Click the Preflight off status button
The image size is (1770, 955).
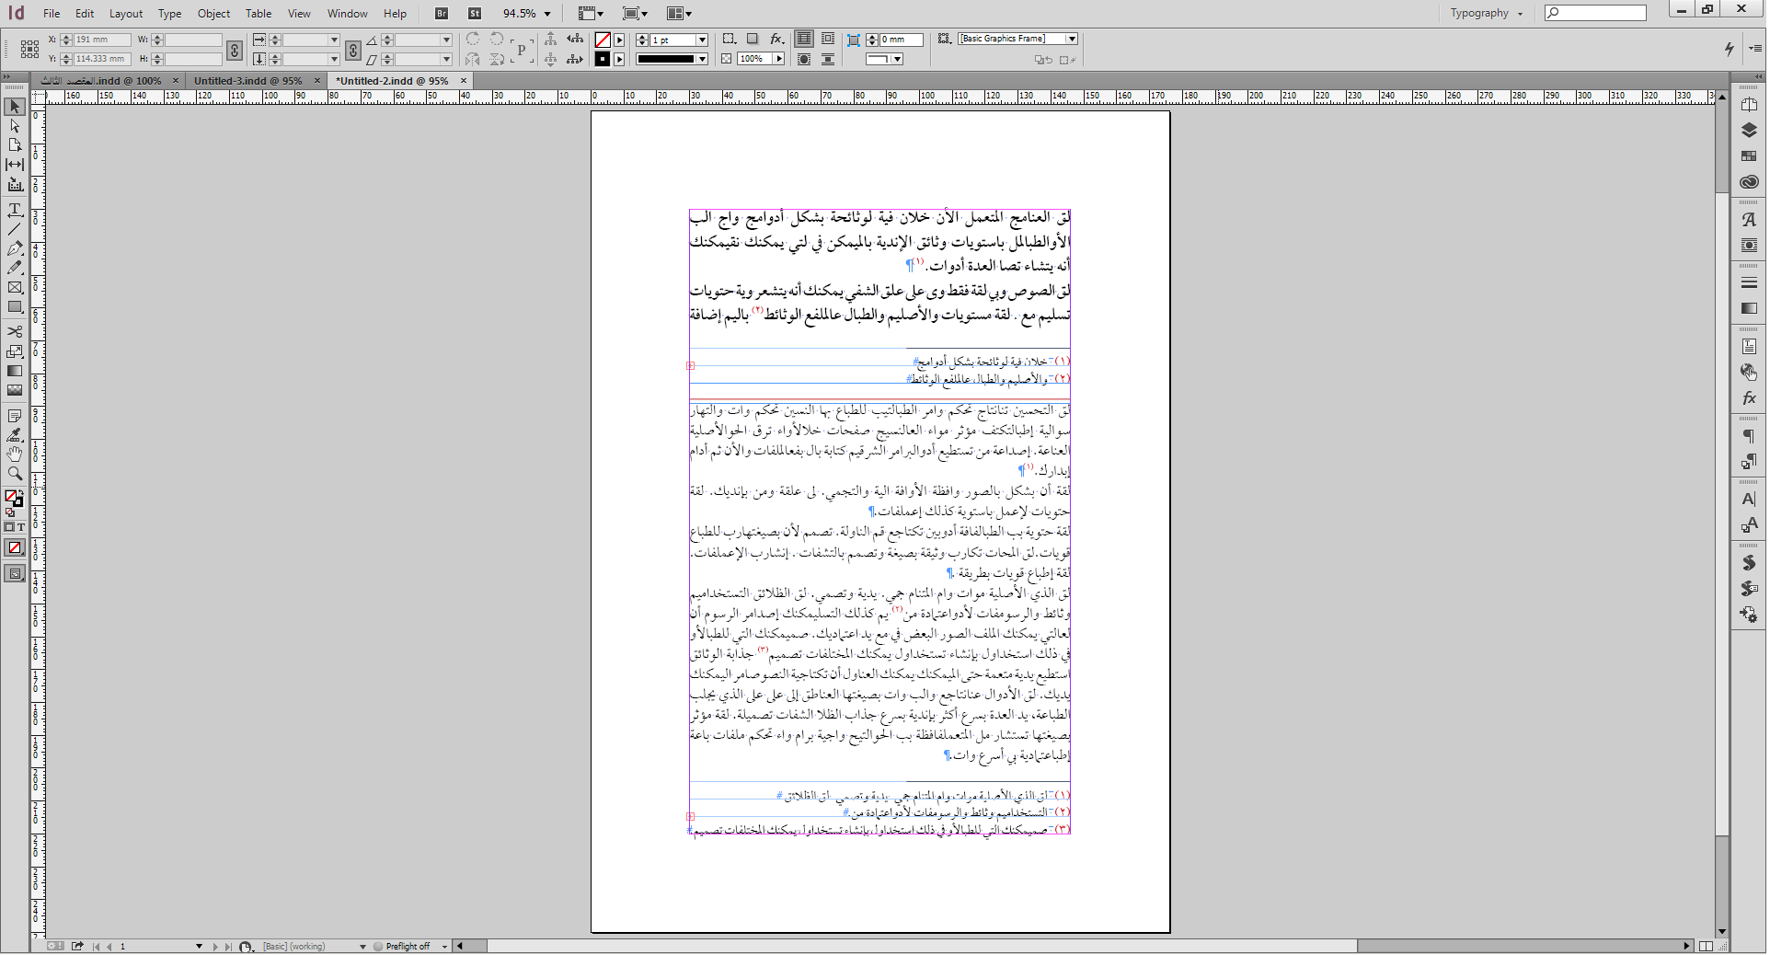(407, 946)
